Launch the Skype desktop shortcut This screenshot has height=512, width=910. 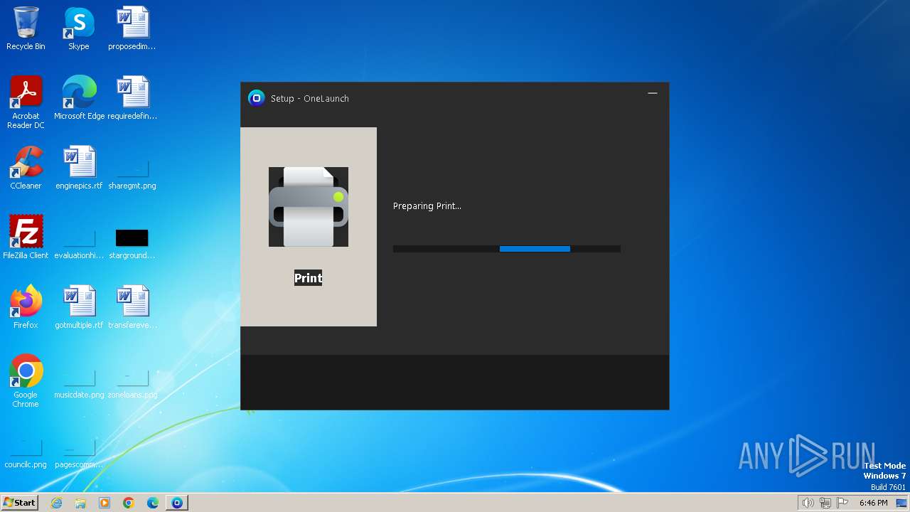coord(79,28)
